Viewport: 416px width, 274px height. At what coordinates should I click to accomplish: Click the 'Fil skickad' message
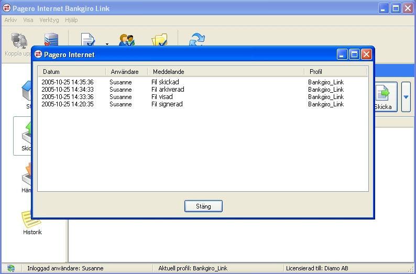coord(165,82)
